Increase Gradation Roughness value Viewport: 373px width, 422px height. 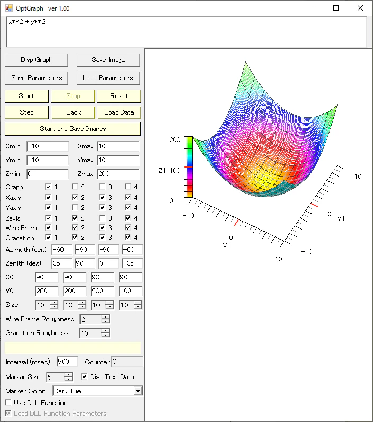105,331
